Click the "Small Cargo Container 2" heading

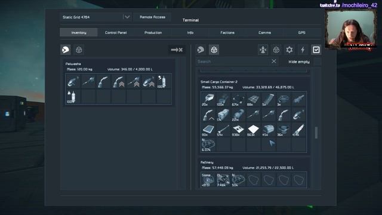click(x=219, y=82)
